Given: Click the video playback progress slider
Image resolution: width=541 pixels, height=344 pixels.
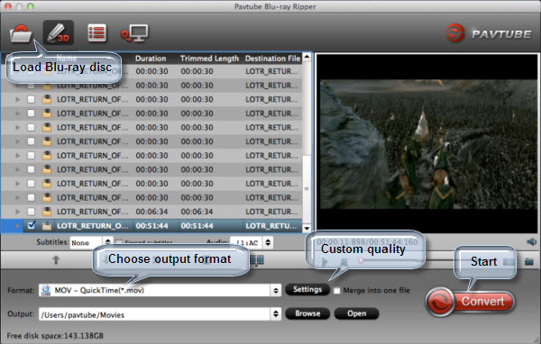Looking at the screenshot, I should (408, 261).
